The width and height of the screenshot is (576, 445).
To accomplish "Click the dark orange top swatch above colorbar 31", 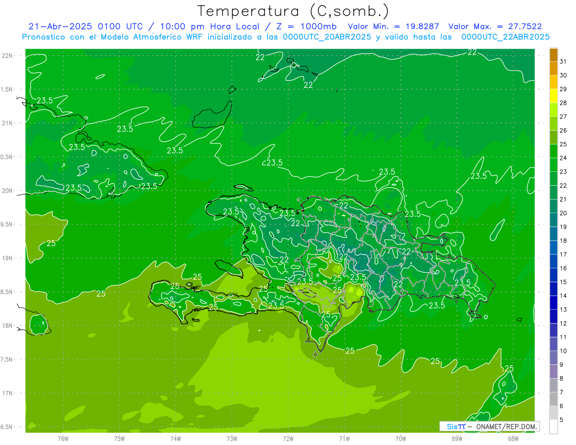I will 553,55.
